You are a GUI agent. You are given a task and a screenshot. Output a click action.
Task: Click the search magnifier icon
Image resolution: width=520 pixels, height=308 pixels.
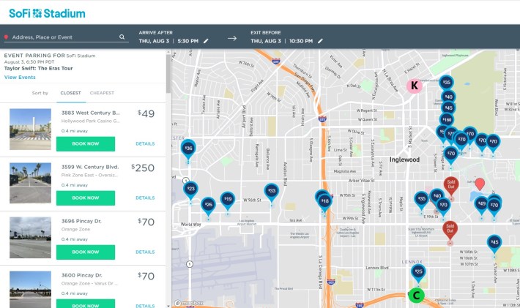pos(122,37)
